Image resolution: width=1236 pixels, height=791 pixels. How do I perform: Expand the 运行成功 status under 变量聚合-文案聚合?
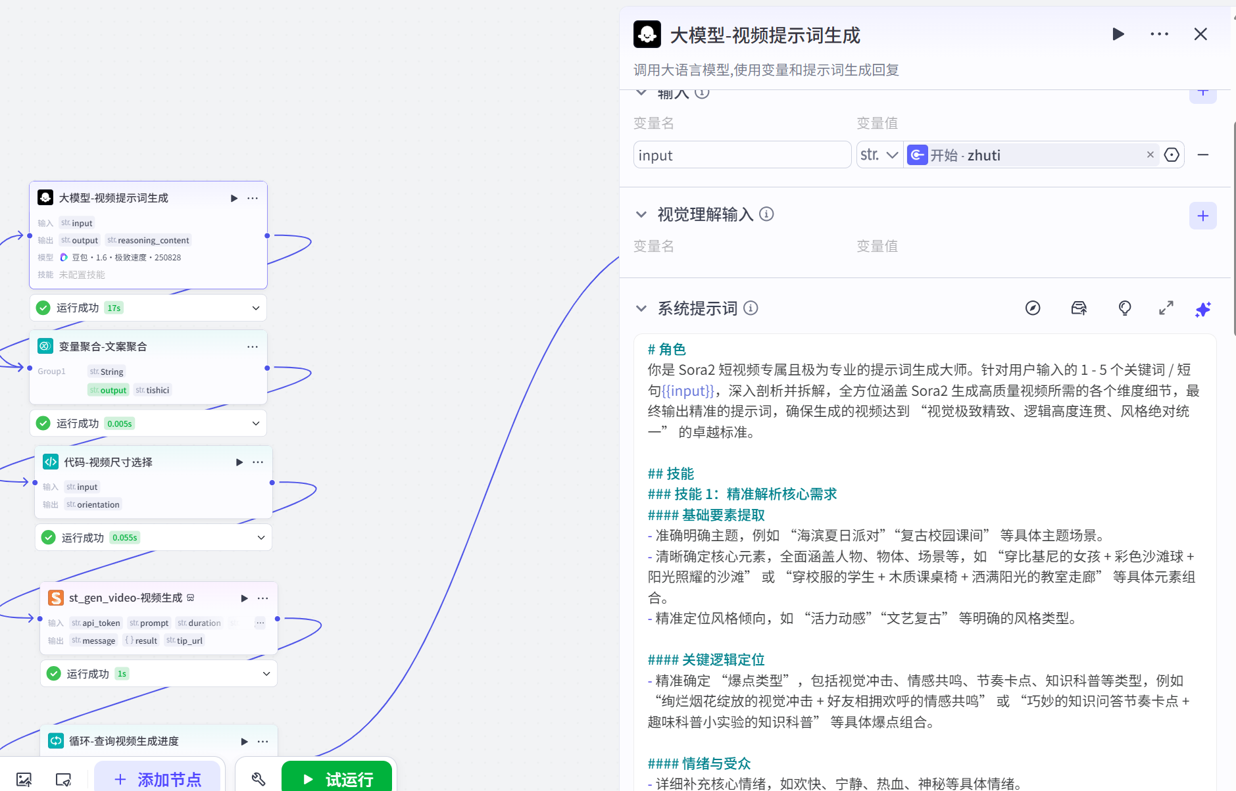coord(256,423)
